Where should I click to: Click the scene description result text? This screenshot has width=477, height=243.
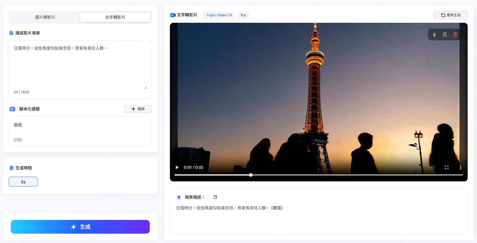[229, 208]
